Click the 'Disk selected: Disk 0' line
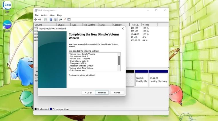Screen dimensions: 218x121 coord(79,56)
